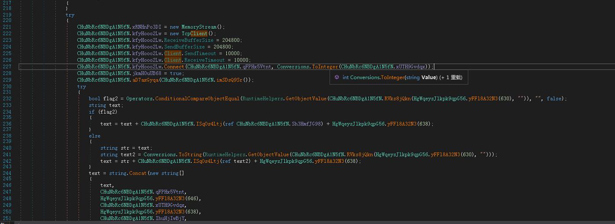
Task: Click "new string[]" on line 244
Action: pyautogui.click(x=167, y=173)
